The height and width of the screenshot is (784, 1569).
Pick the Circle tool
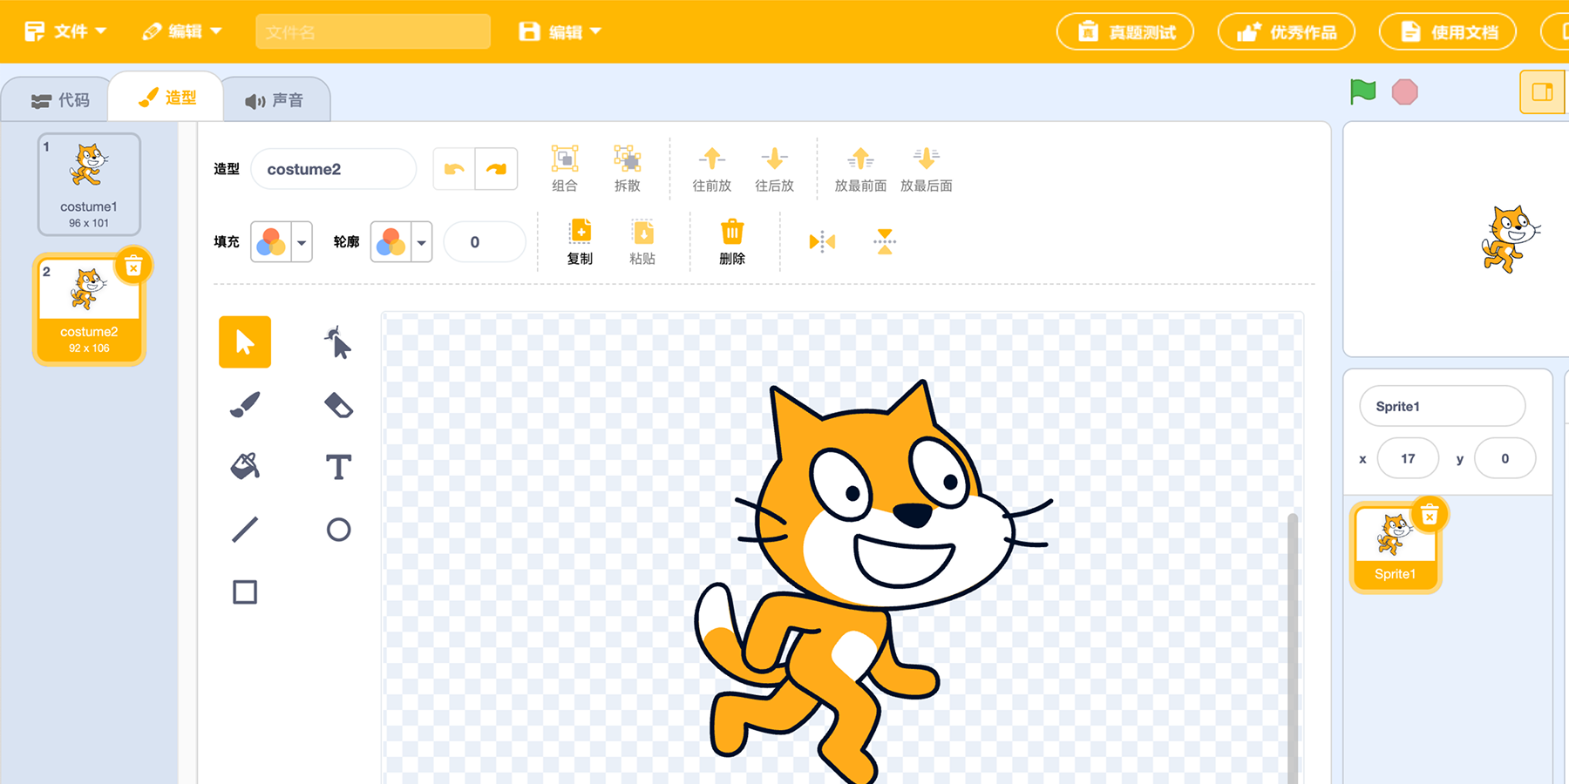(x=338, y=530)
